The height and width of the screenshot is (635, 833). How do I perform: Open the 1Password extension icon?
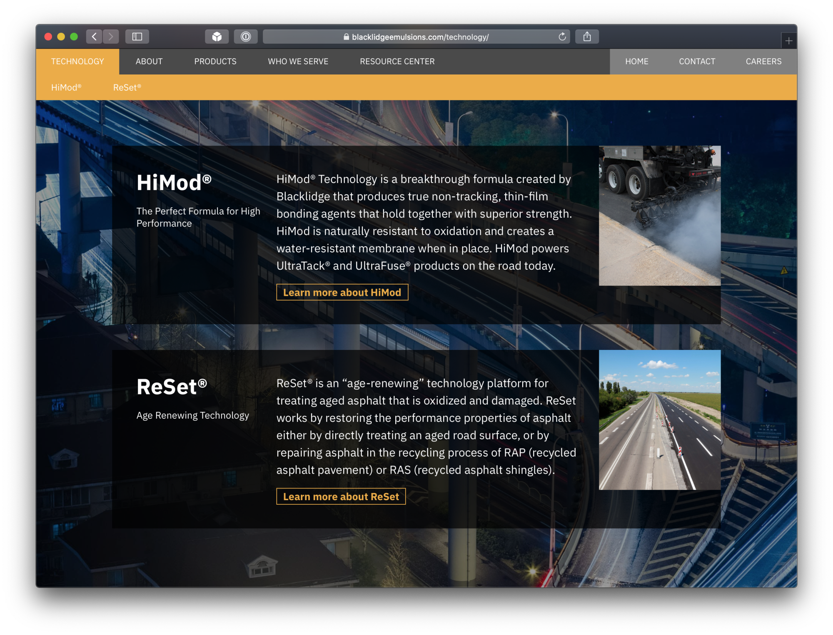(246, 37)
